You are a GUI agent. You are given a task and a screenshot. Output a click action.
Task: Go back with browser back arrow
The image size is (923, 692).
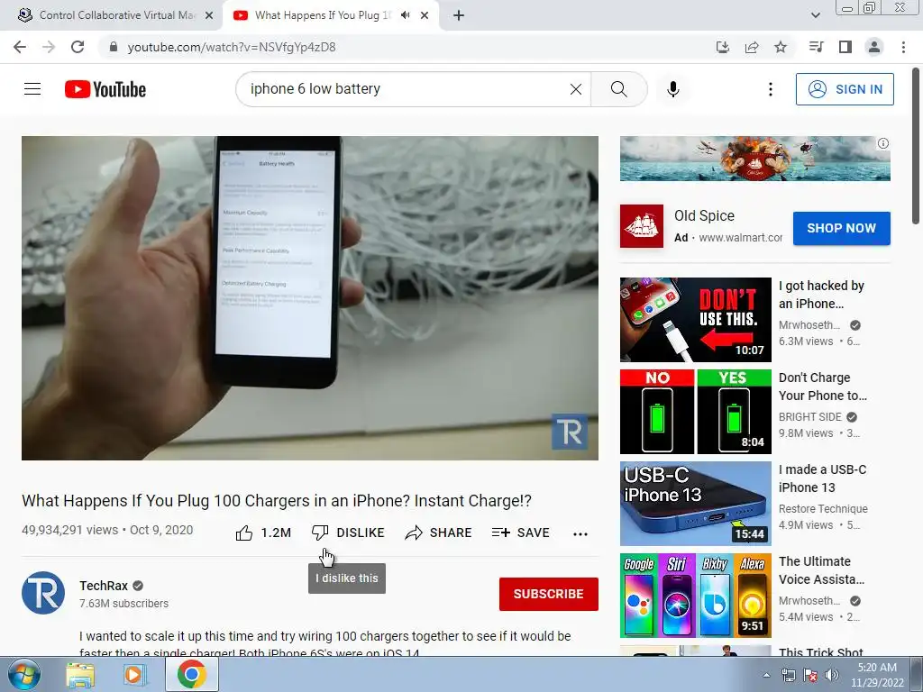tap(20, 47)
